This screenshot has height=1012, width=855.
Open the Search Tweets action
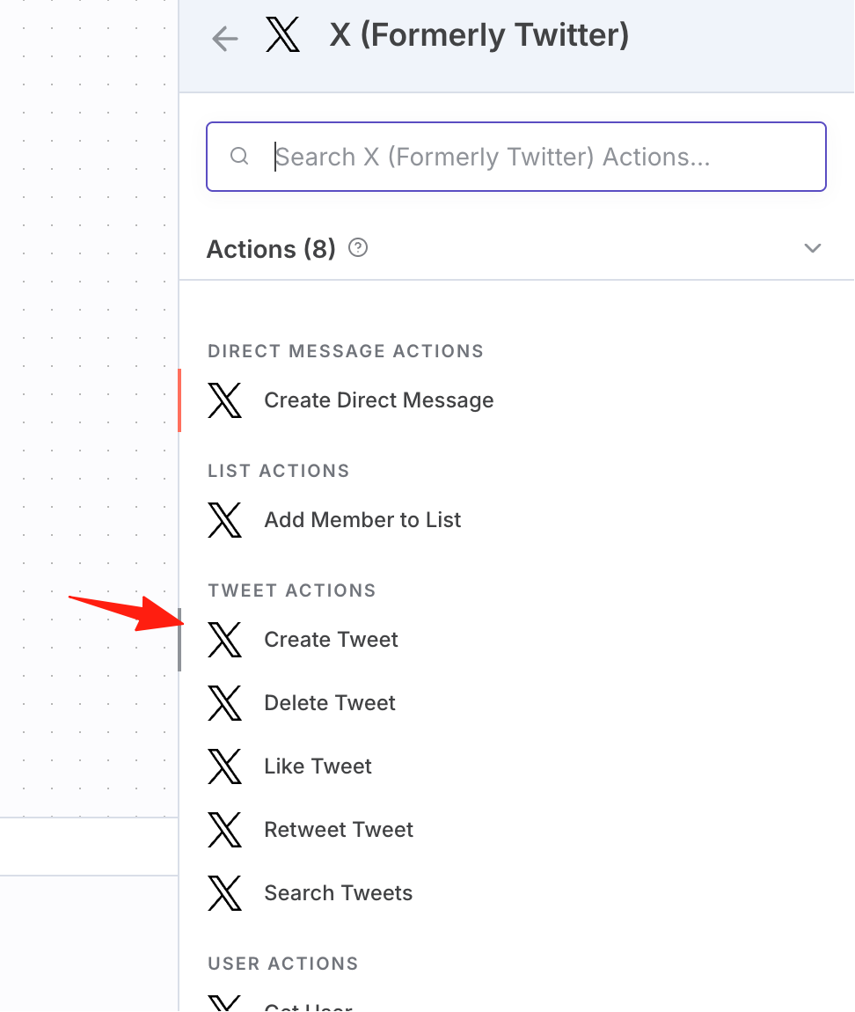point(516,893)
